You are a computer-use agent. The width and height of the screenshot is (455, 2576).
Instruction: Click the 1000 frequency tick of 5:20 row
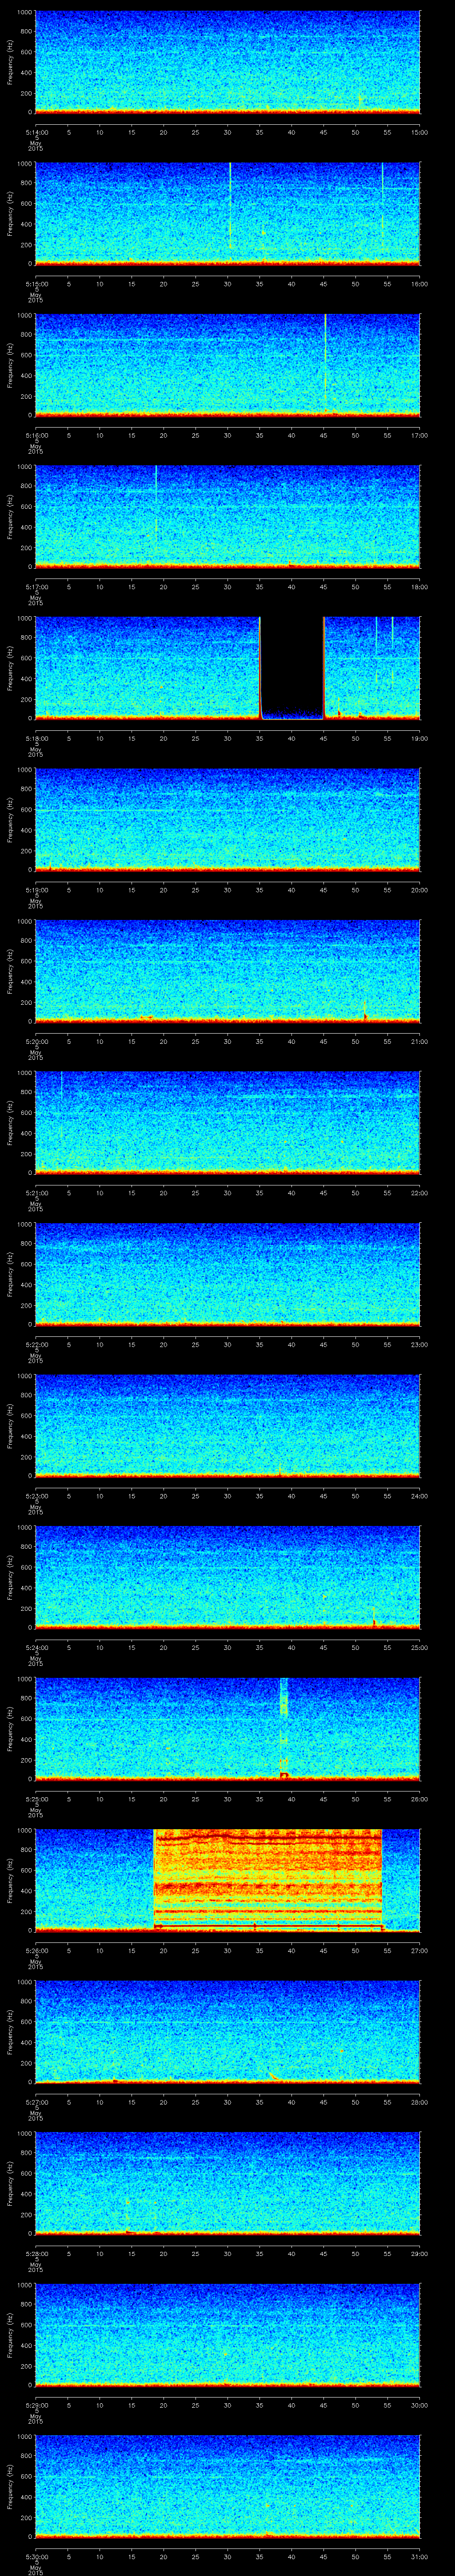pos(24,922)
